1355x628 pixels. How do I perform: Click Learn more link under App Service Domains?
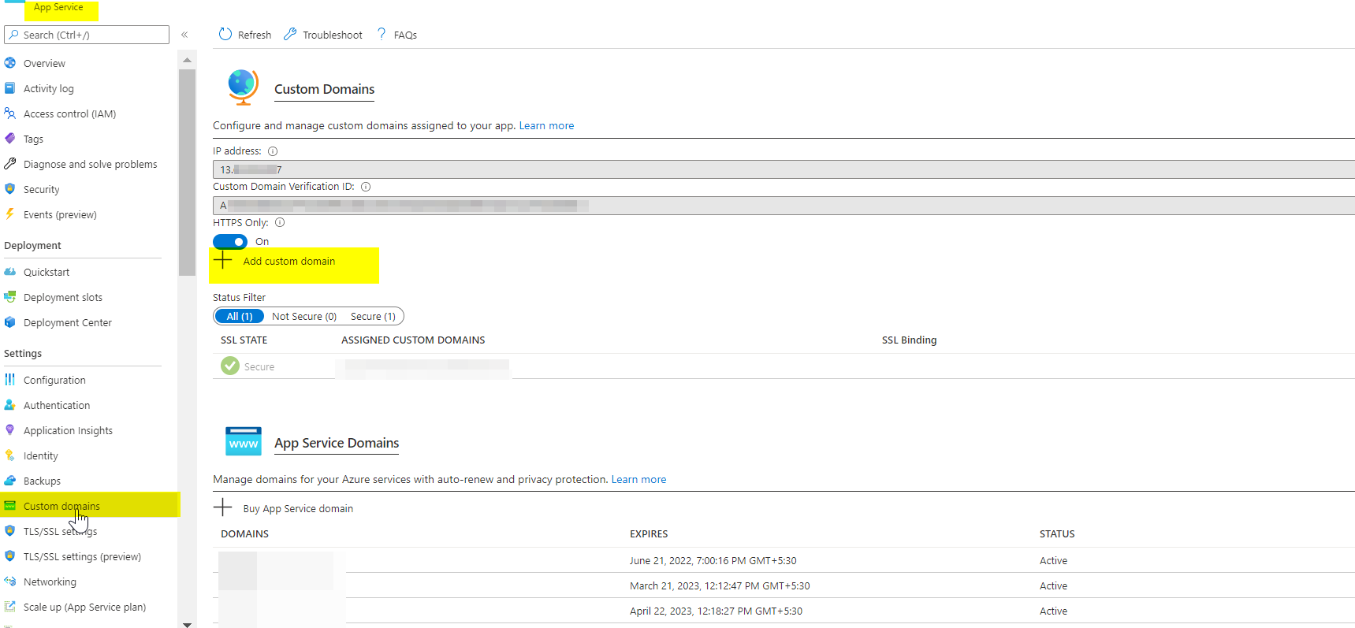pos(638,479)
